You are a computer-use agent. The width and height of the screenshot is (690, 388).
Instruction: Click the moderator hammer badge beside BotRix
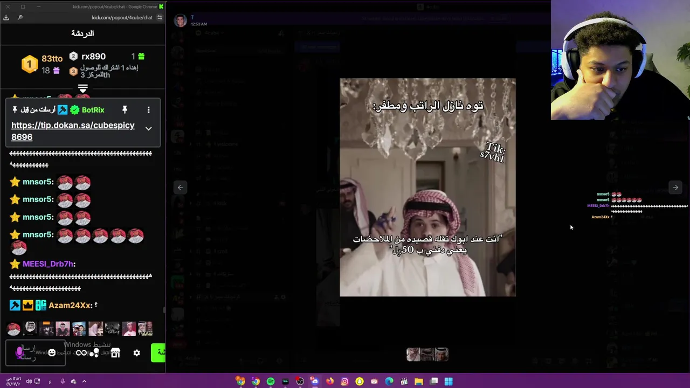(x=63, y=110)
